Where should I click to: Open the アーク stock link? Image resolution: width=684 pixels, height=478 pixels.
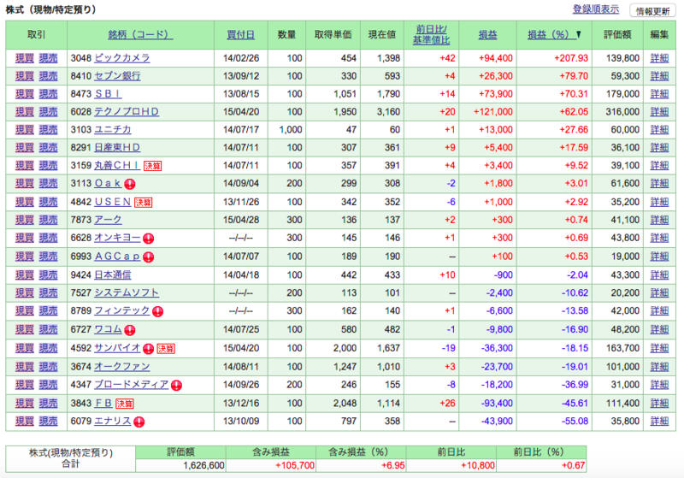(x=109, y=220)
